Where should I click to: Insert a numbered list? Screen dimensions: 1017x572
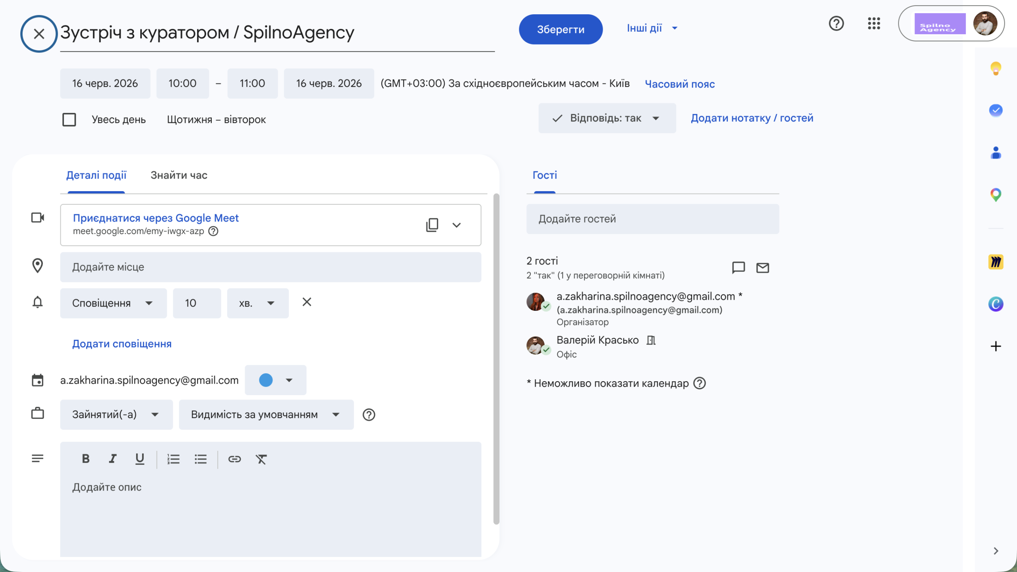pyautogui.click(x=173, y=459)
